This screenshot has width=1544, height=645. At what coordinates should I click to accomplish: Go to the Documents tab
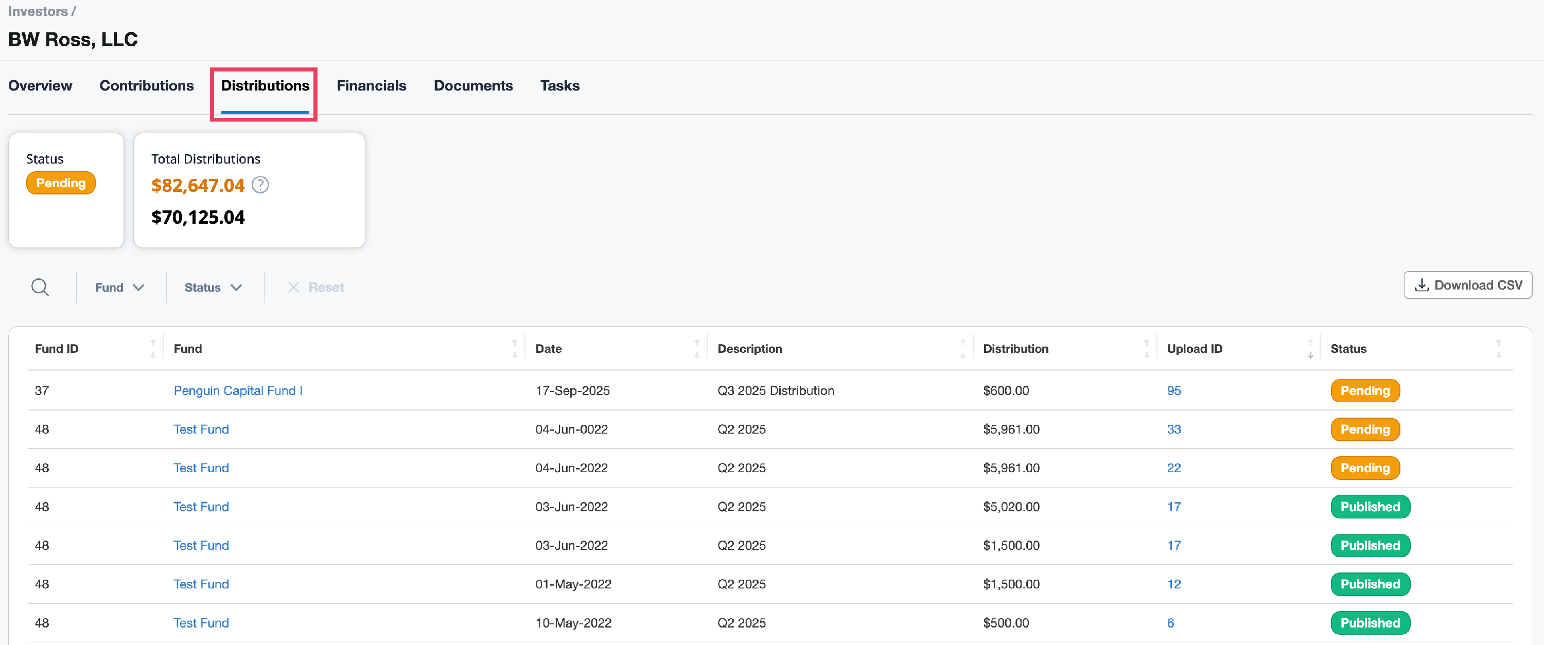tap(473, 86)
